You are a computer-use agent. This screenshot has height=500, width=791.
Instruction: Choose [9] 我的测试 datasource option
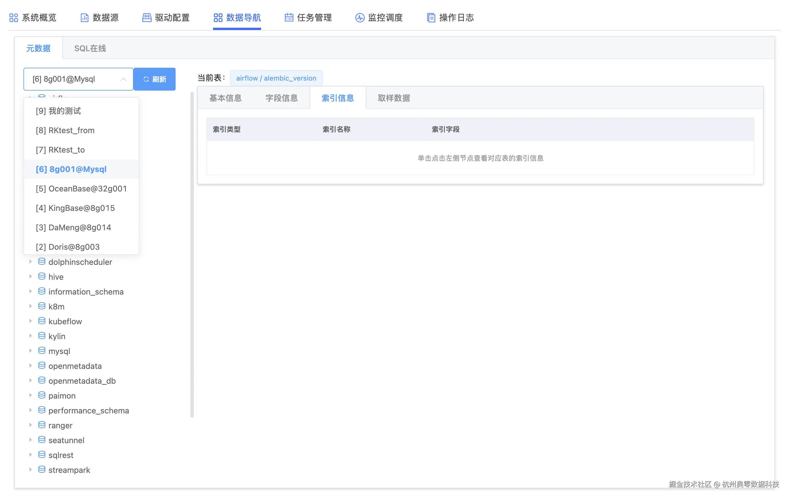click(x=58, y=111)
